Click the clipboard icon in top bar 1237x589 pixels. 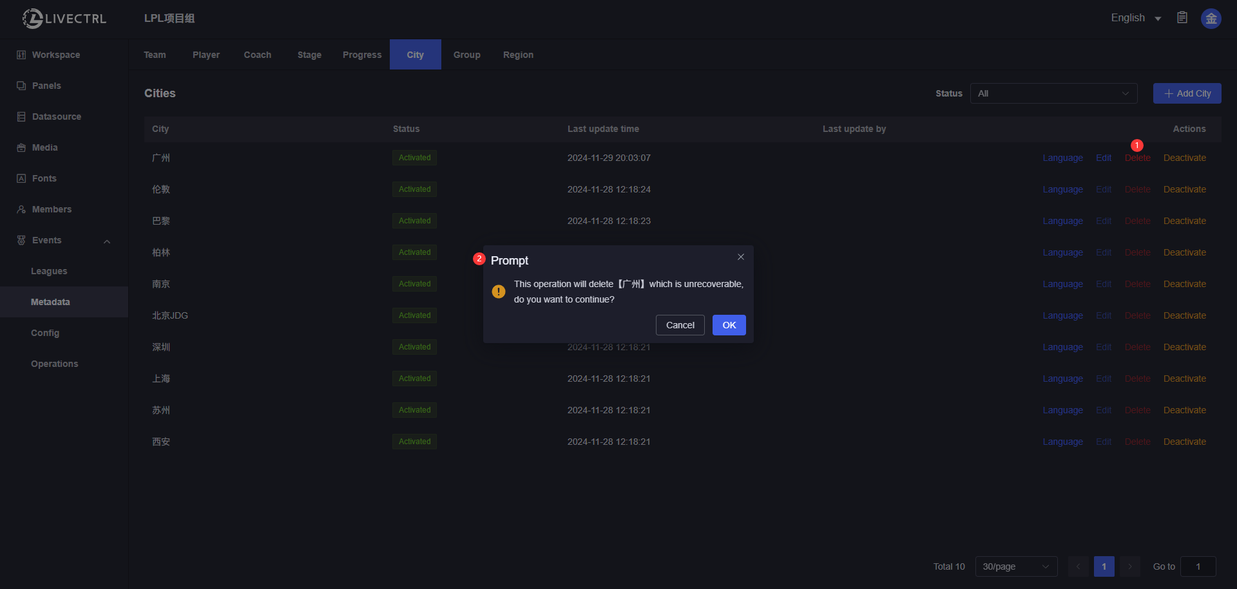coord(1182,18)
